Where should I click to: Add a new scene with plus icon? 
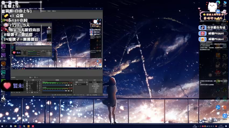pyautogui.click(x=12, y=92)
